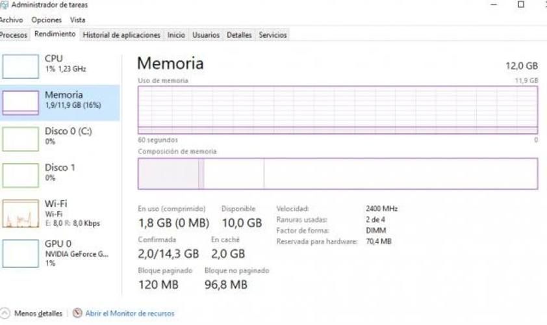Select the Memoria sidebar graph thumbnail
Screen dimensions: 547x325
pyautogui.click(x=21, y=103)
